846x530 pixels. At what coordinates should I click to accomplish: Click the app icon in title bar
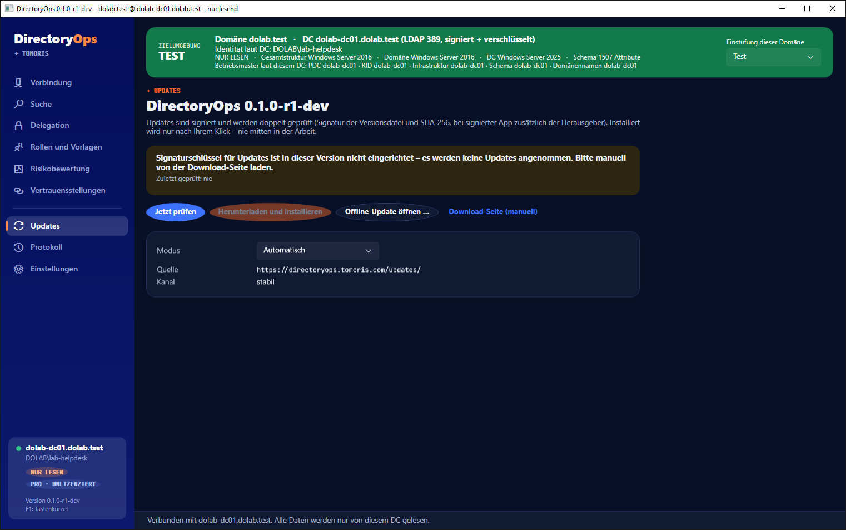click(x=9, y=8)
